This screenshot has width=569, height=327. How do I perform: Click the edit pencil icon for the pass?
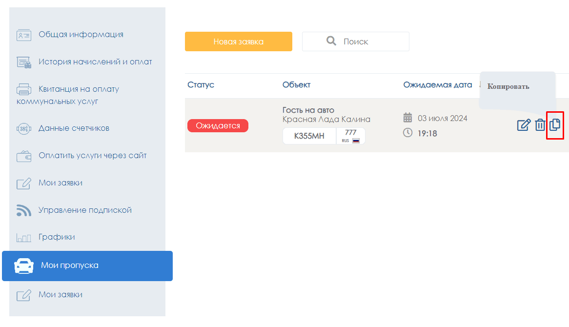[x=523, y=125]
